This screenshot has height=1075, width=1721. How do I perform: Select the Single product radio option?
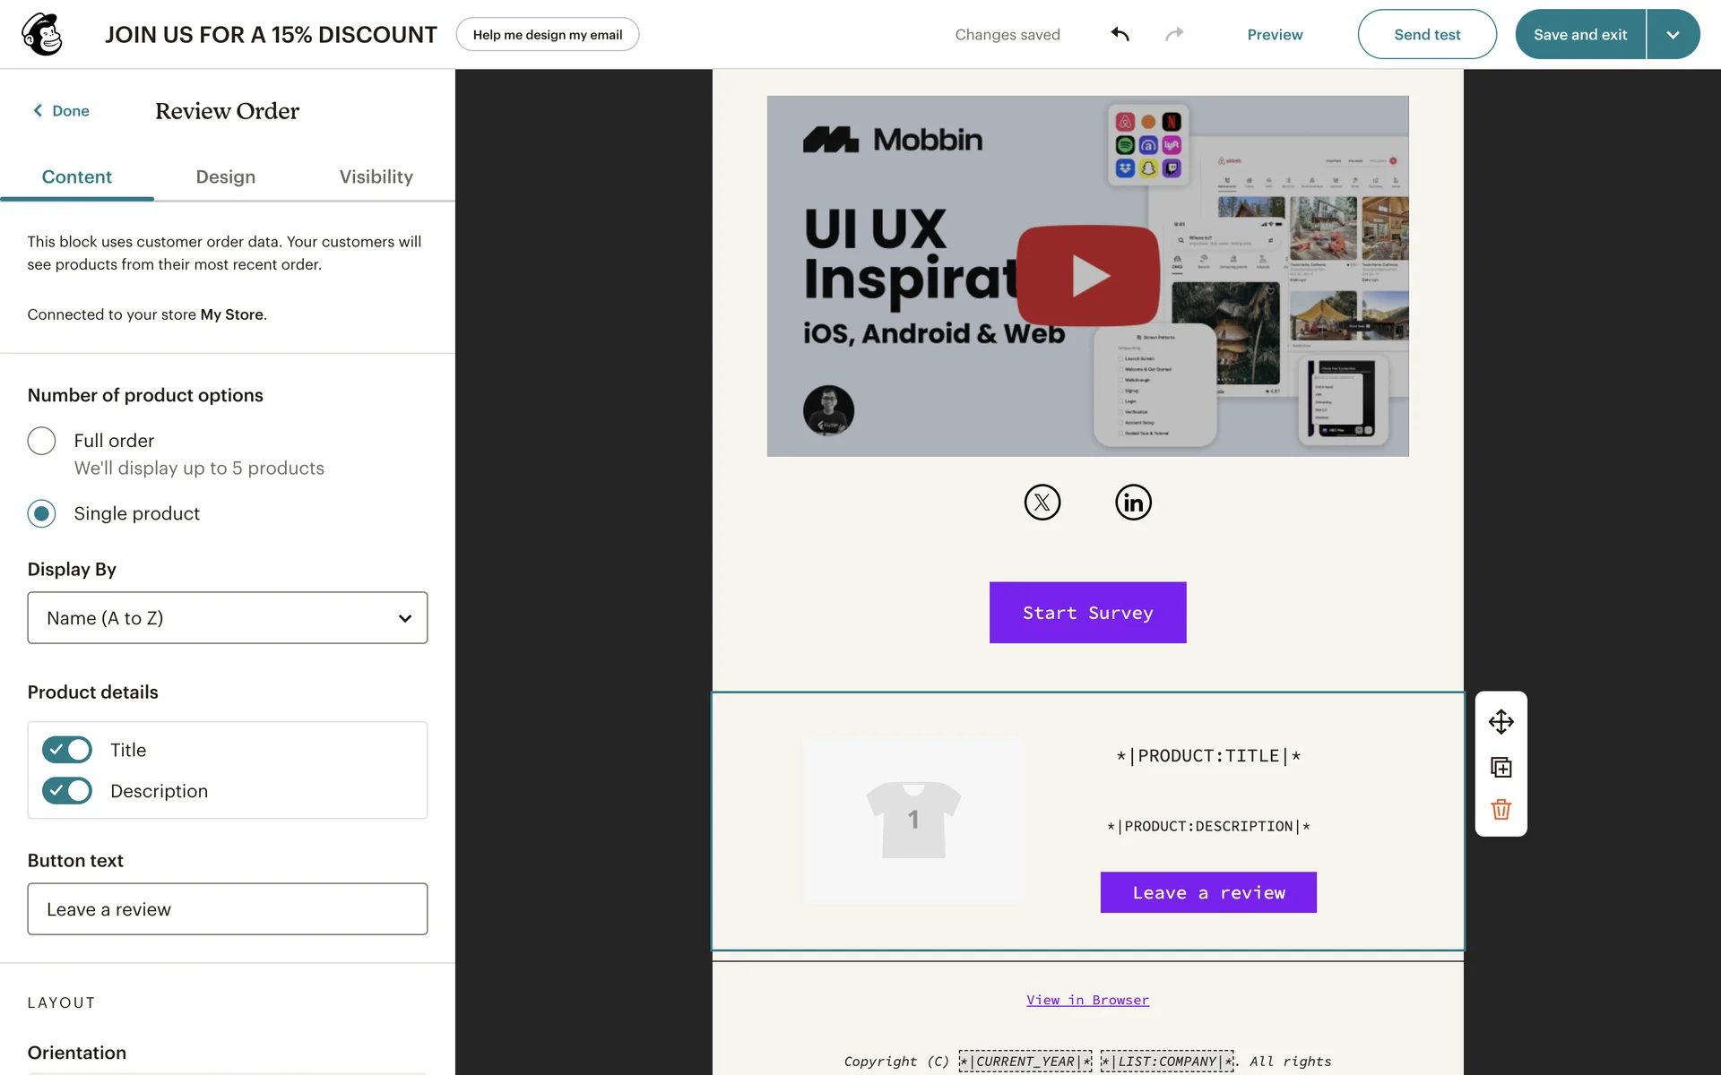[x=41, y=513]
